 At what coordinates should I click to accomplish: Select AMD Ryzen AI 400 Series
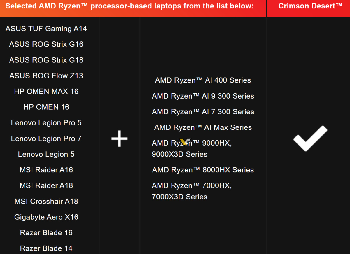[203, 80]
